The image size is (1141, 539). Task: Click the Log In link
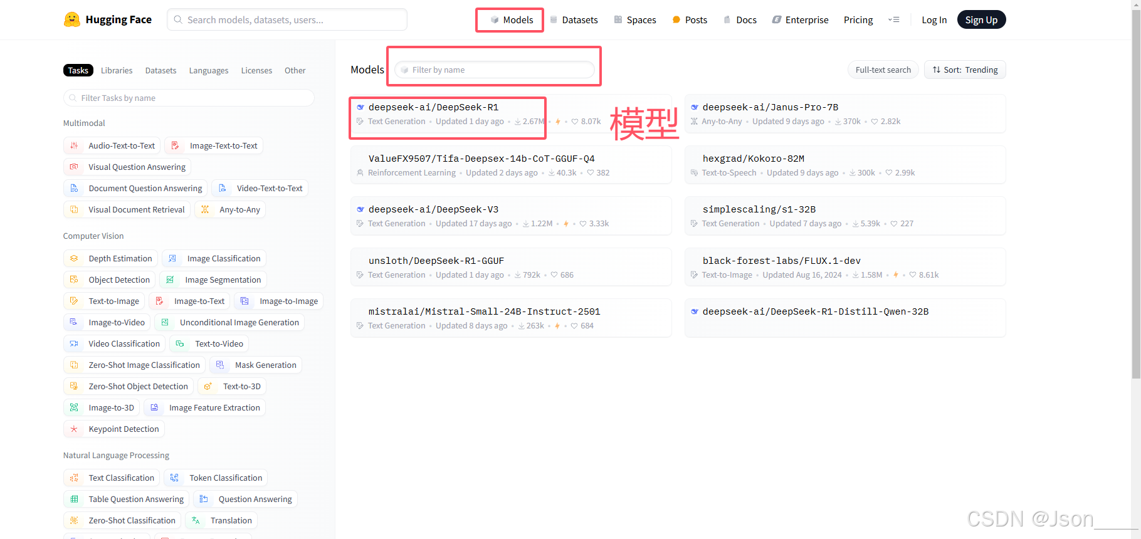[934, 20]
